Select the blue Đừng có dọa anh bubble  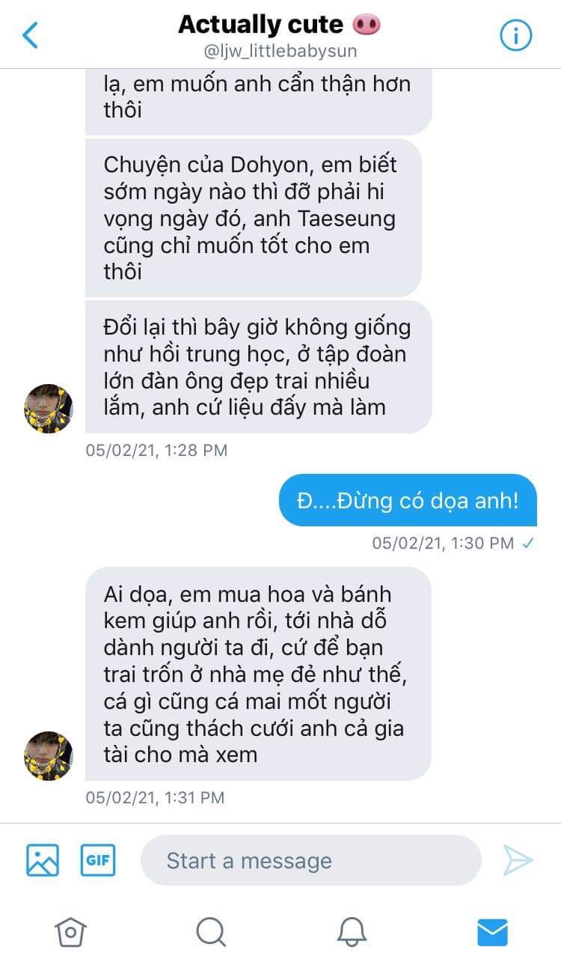[x=408, y=500]
